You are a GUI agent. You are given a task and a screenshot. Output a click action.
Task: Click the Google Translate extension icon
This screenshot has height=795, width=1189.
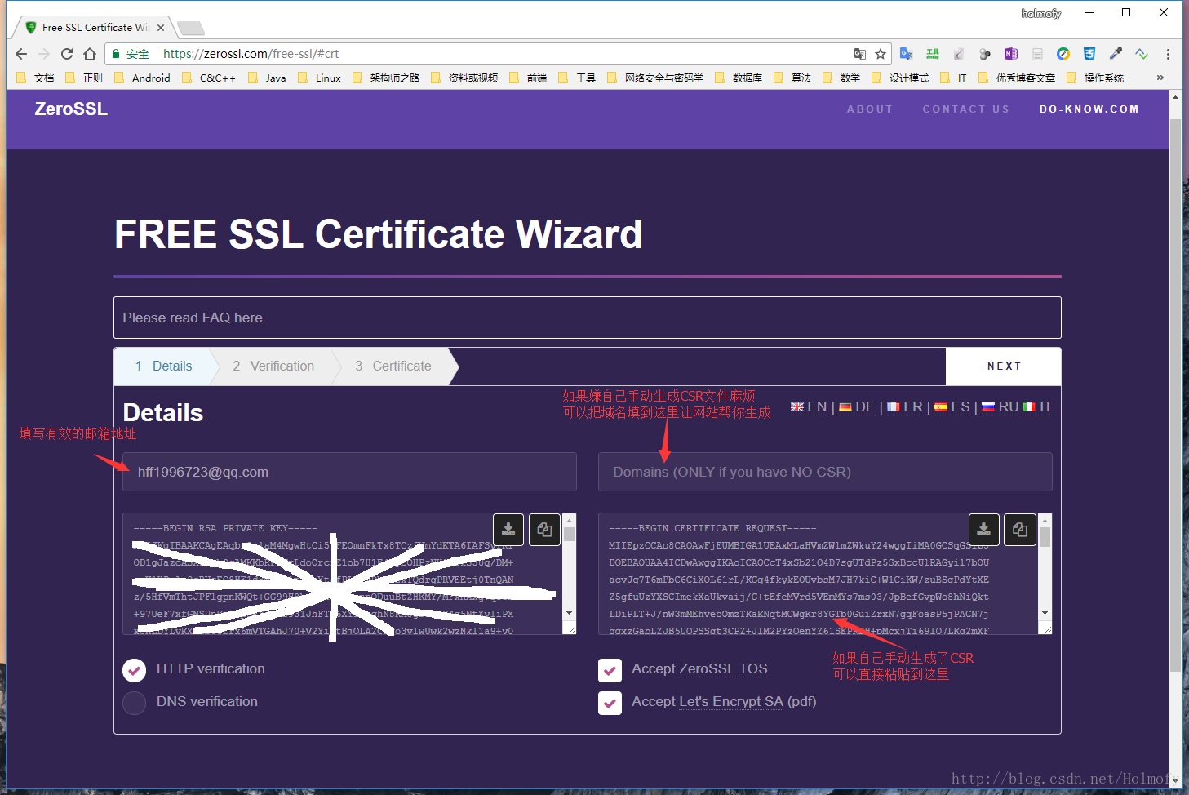point(906,54)
